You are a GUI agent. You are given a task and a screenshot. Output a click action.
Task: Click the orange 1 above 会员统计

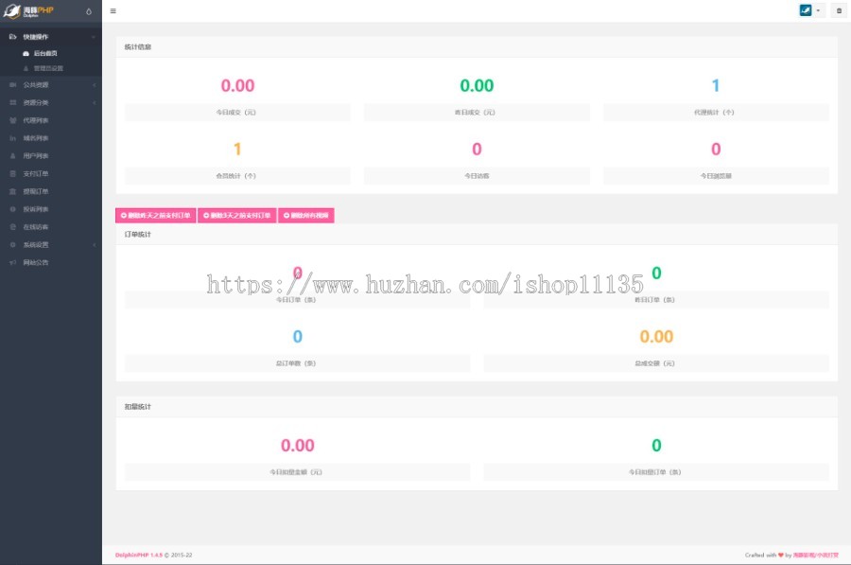pos(237,149)
